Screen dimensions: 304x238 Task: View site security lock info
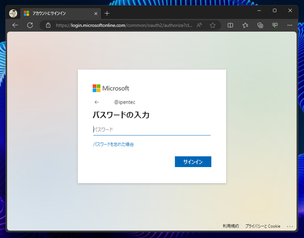(x=48, y=25)
